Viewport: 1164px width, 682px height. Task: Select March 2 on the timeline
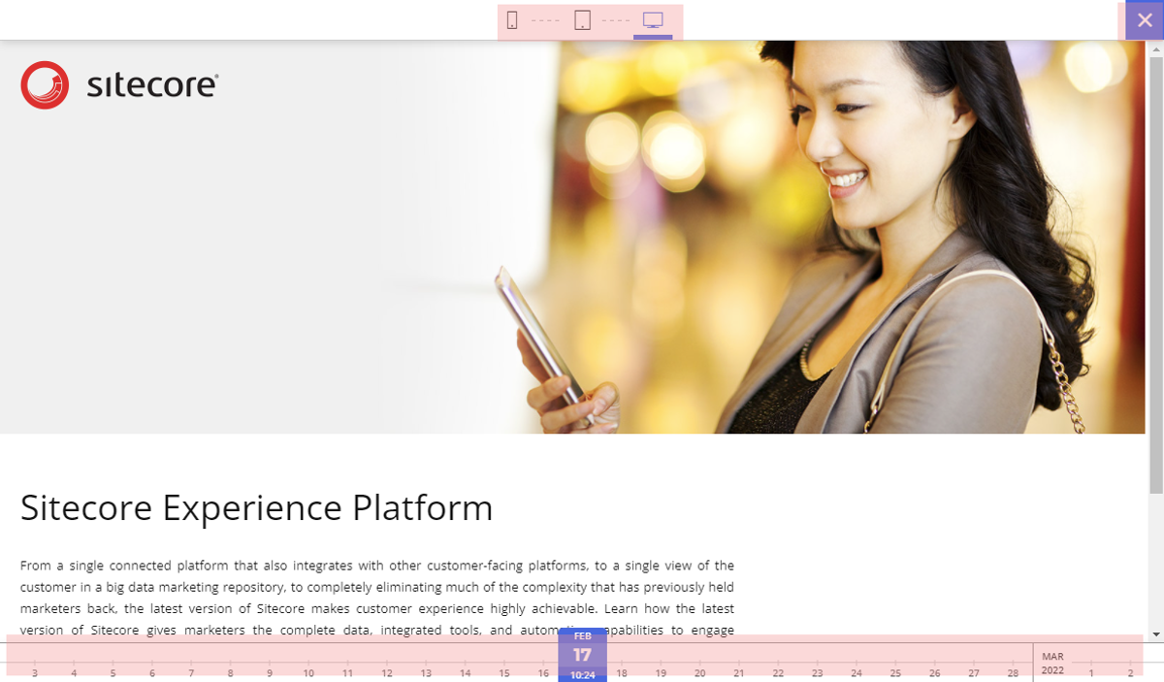coord(1130,672)
